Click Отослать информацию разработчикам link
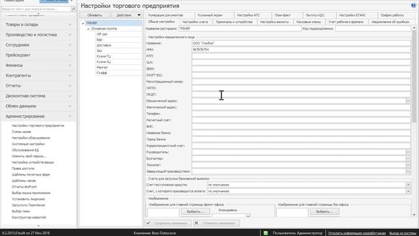Screen dimensions: 419x236 [357, 233]
